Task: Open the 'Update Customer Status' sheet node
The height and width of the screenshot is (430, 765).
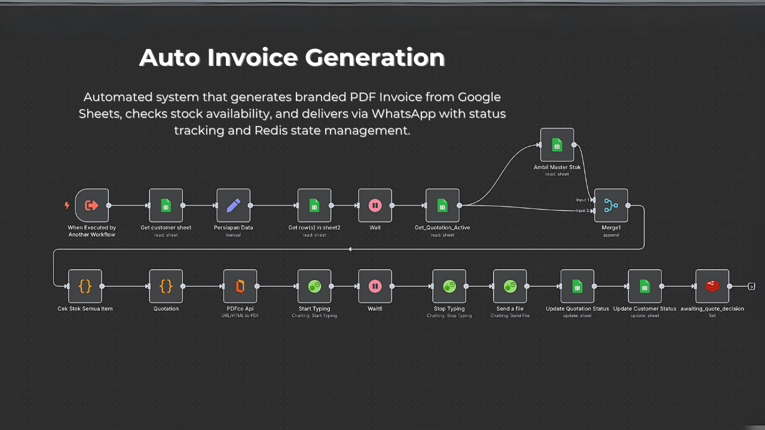Action: point(645,286)
